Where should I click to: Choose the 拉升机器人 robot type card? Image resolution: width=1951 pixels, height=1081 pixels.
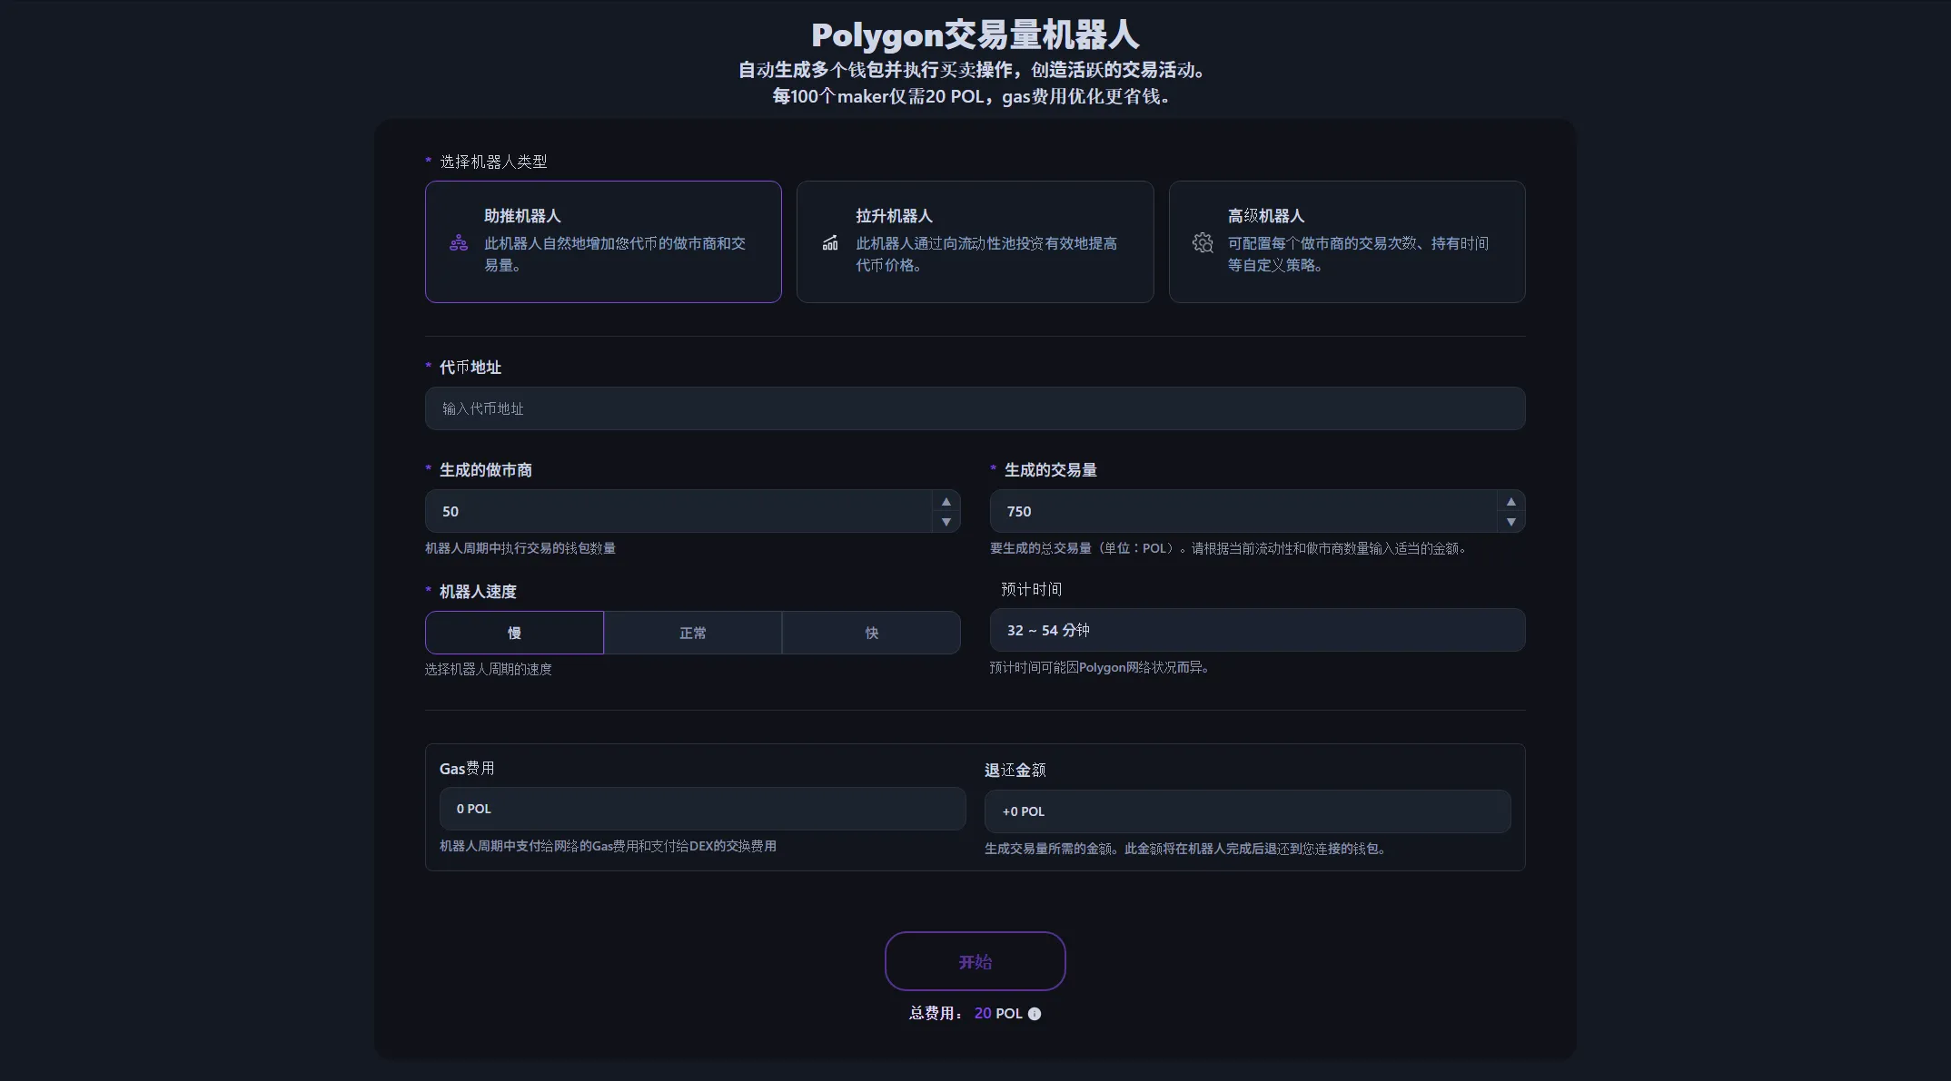coord(975,241)
